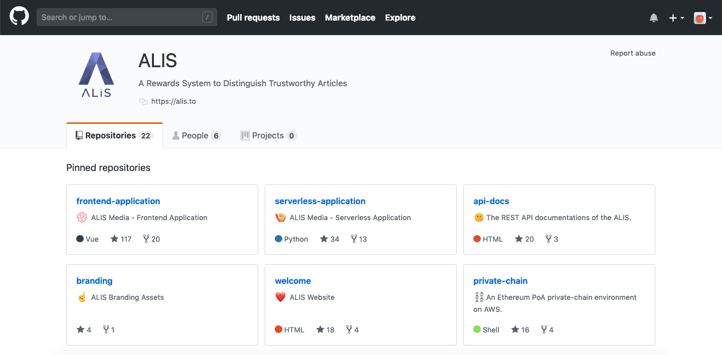Click the ALIS organization logo
The width and height of the screenshot is (722, 355).
96,75
